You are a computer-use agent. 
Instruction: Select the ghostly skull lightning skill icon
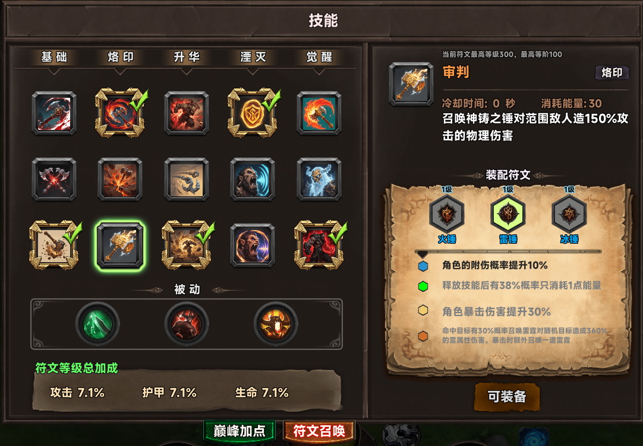tap(319, 179)
